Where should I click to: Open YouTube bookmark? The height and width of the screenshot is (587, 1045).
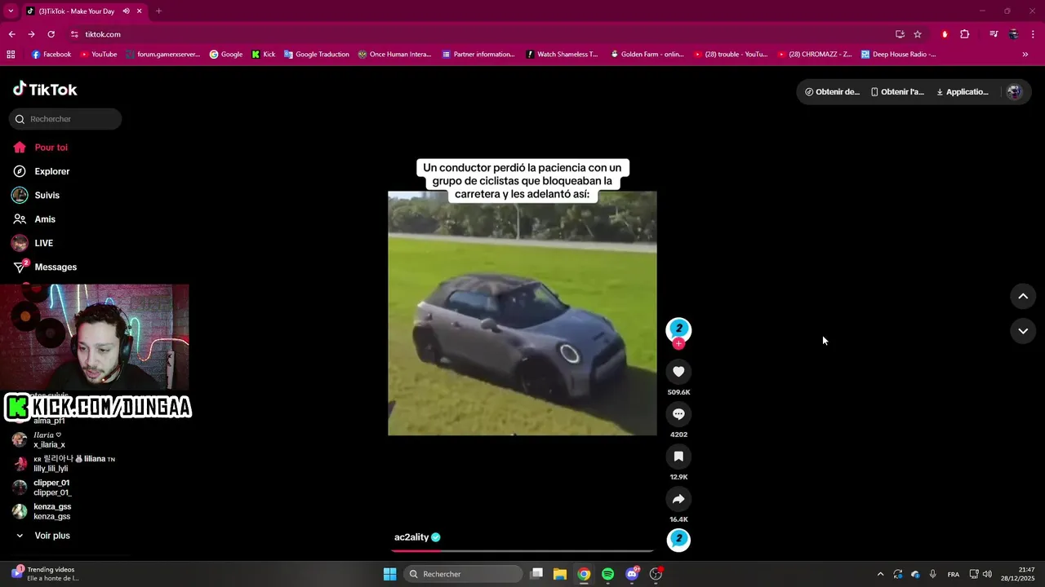pyautogui.click(x=99, y=55)
